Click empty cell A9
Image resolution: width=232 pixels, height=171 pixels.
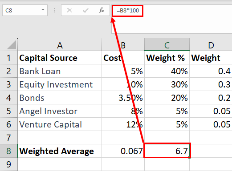60,164
